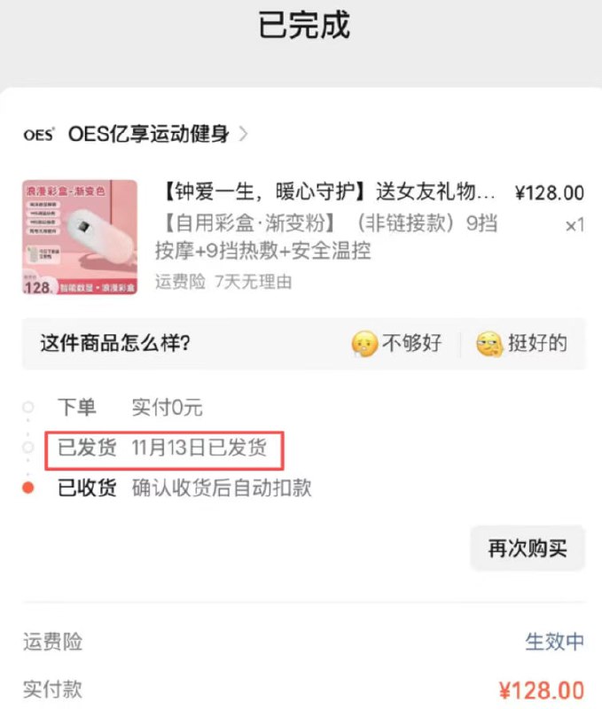Select the 挺好的 emoji face
The height and width of the screenshot is (709, 602).
[489, 344]
